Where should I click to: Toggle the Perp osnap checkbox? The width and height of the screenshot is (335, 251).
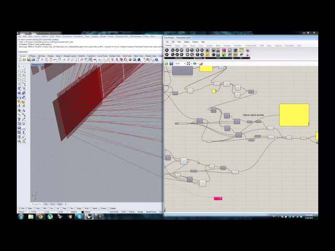pos(62,208)
